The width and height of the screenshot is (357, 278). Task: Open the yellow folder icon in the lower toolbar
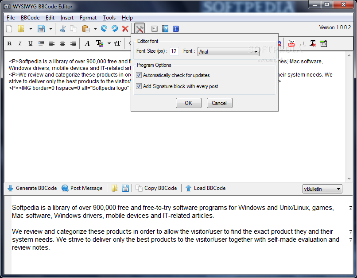point(115,188)
